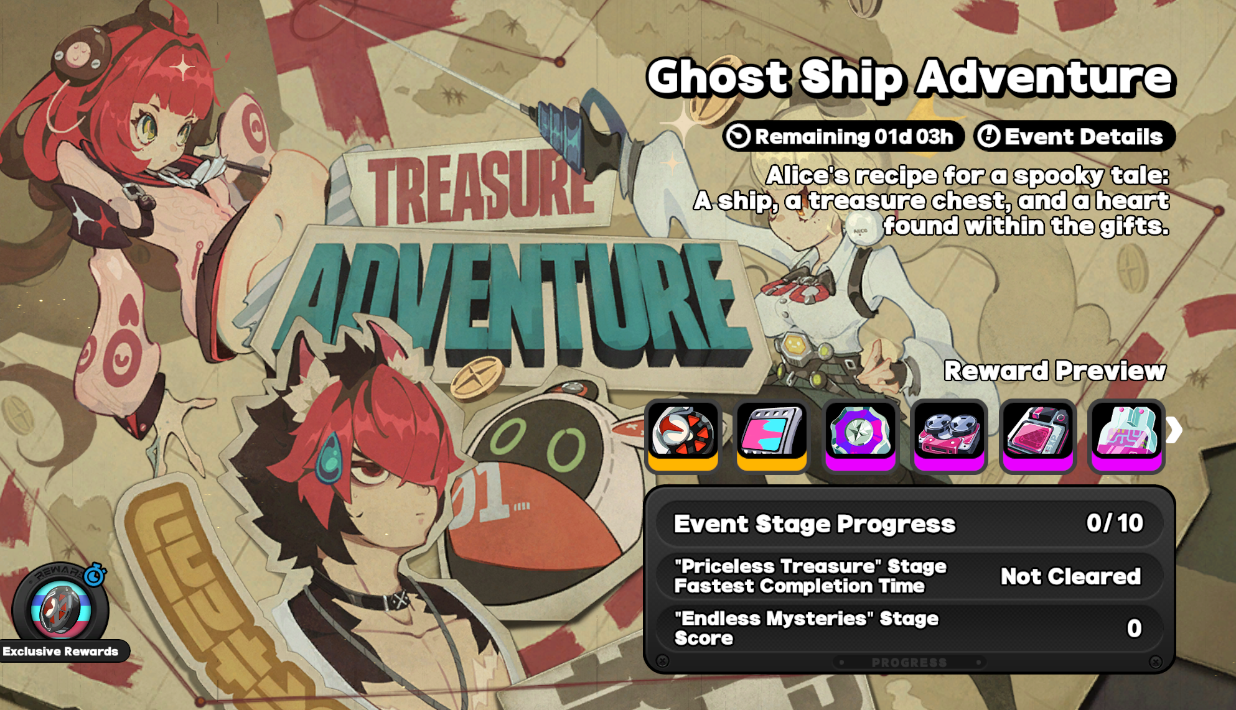Select the purple gear star reward icon
The width and height of the screenshot is (1236, 710).
tap(861, 435)
